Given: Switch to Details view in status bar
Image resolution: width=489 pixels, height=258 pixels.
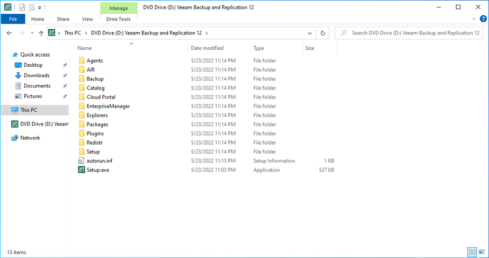Looking at the screenshot, I should pos(472,252).
